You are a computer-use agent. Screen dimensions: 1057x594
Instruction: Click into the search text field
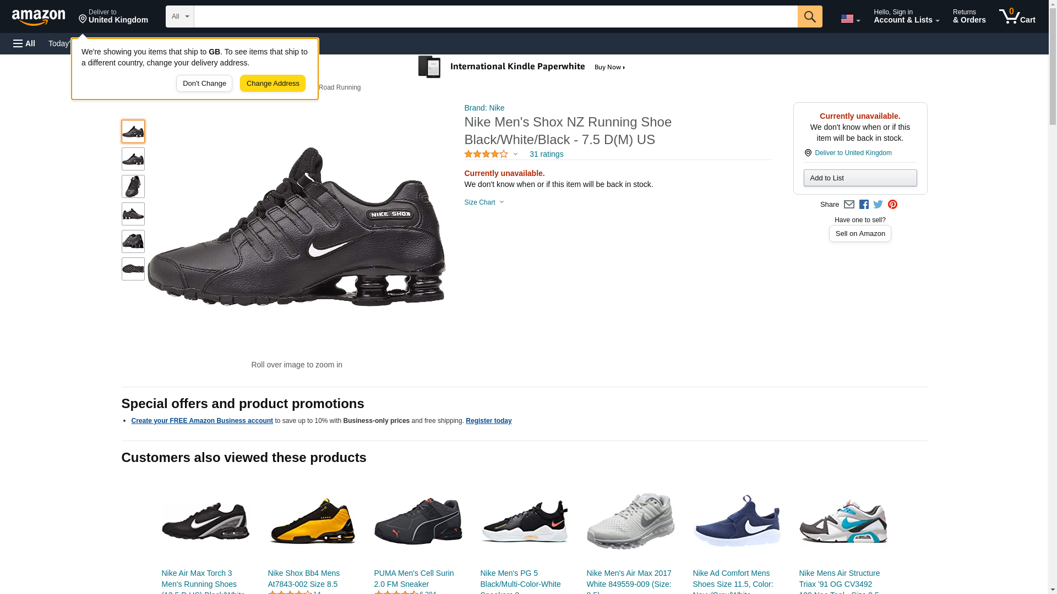pyautogui.click(x=495, y=16)
